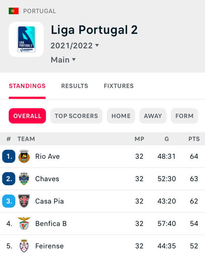Open the 2021/2022 season dropdown
205x256 pixels.
pos(75,45)
